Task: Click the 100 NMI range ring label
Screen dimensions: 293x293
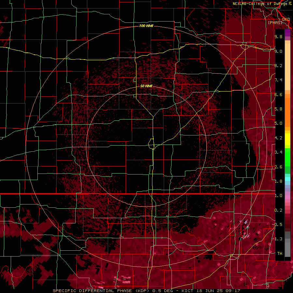Action: coord(146,26)
